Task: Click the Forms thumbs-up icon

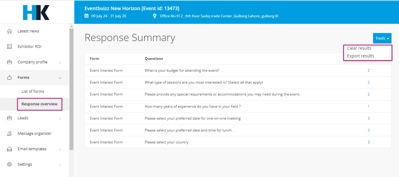Action: click(x=10, y=78)
